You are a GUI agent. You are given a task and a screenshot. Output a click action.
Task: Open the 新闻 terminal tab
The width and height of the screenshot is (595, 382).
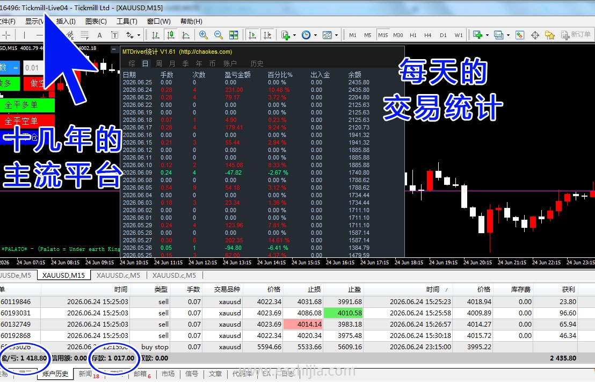(x=86, y=373)
